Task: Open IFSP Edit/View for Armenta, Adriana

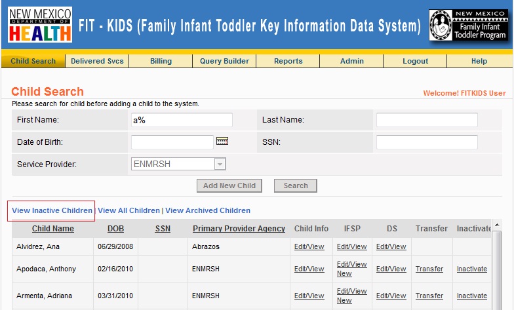Action: [351, 291]
